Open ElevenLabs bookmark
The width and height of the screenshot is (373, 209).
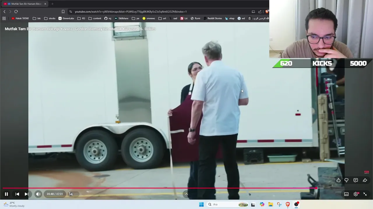[x=66, y=18]
